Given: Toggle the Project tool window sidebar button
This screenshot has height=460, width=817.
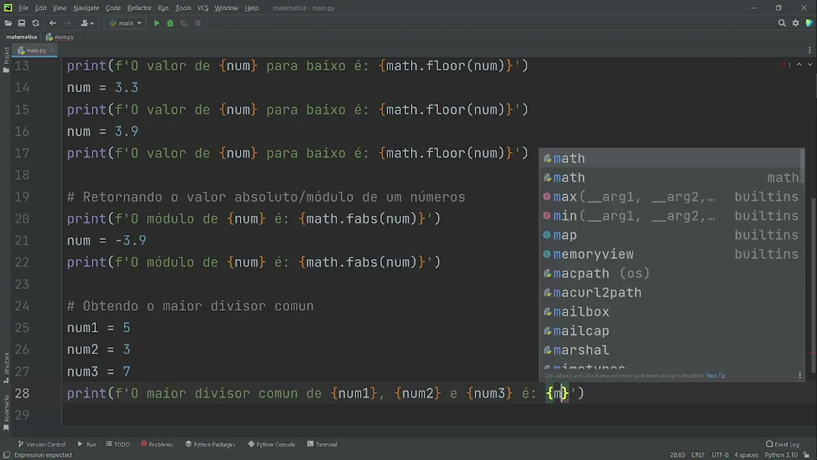Looking at the screenshot, I should (x=6, y=60).
